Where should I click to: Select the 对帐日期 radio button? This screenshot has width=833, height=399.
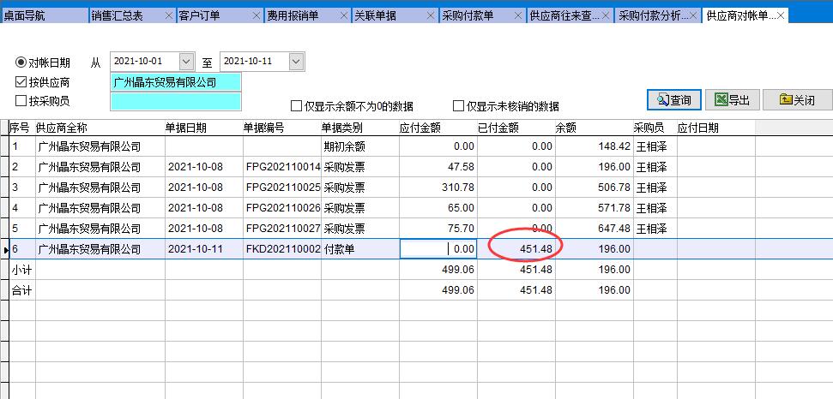click(21, 63)
